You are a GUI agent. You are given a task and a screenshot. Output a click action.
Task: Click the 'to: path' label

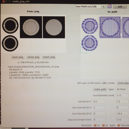(112, 12)
